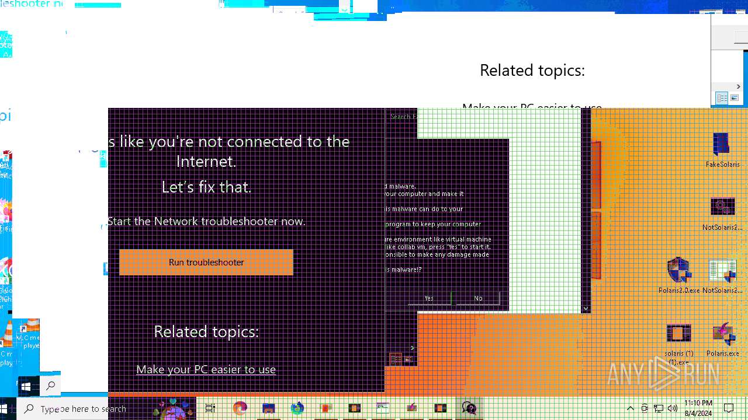This screenshot has width=748, height=420.
Task: Open the Polaris.exe desktop icon
Action: [x=722, y=339]
